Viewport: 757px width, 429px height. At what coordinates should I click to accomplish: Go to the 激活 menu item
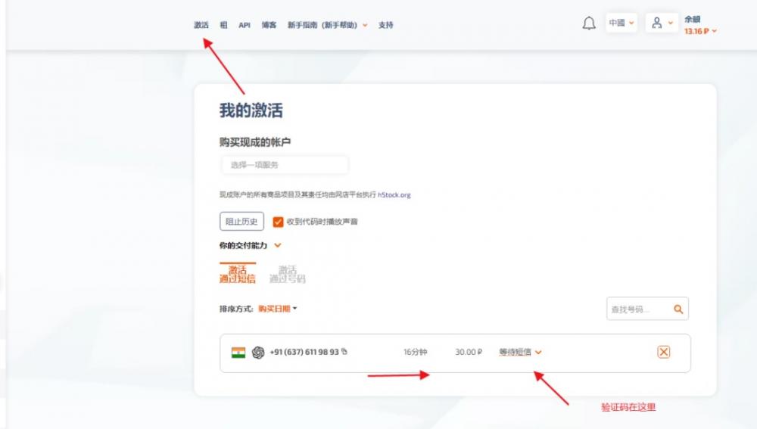[201, 25]
